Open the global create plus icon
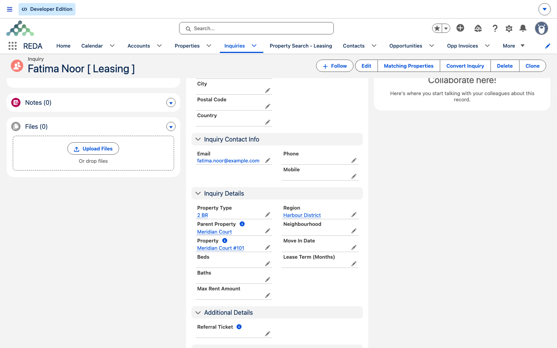Viewport: 557px width, 348px height. pos(460,28)
